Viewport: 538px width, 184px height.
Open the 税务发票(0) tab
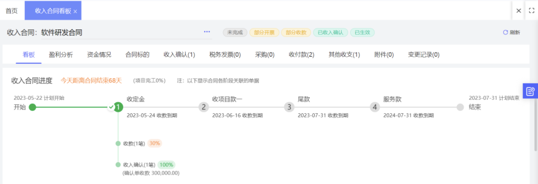(225, 55)
